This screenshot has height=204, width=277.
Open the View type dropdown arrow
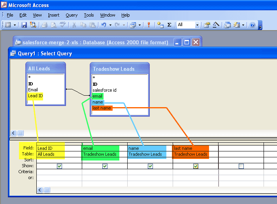coord(15,25)
